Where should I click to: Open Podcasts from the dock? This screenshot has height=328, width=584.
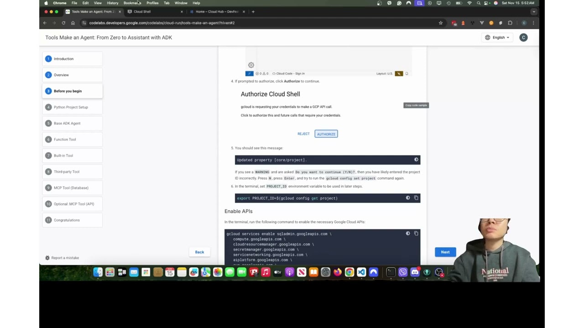point(290,272)
